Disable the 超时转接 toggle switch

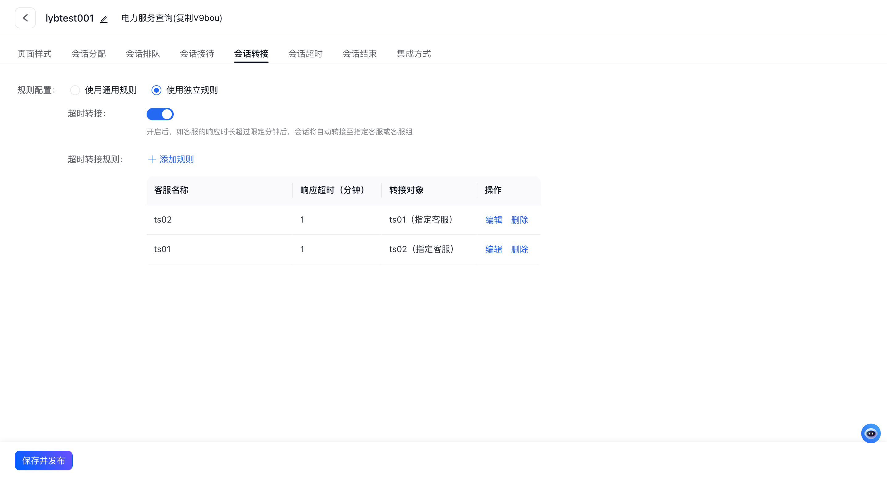pos(160,114)
